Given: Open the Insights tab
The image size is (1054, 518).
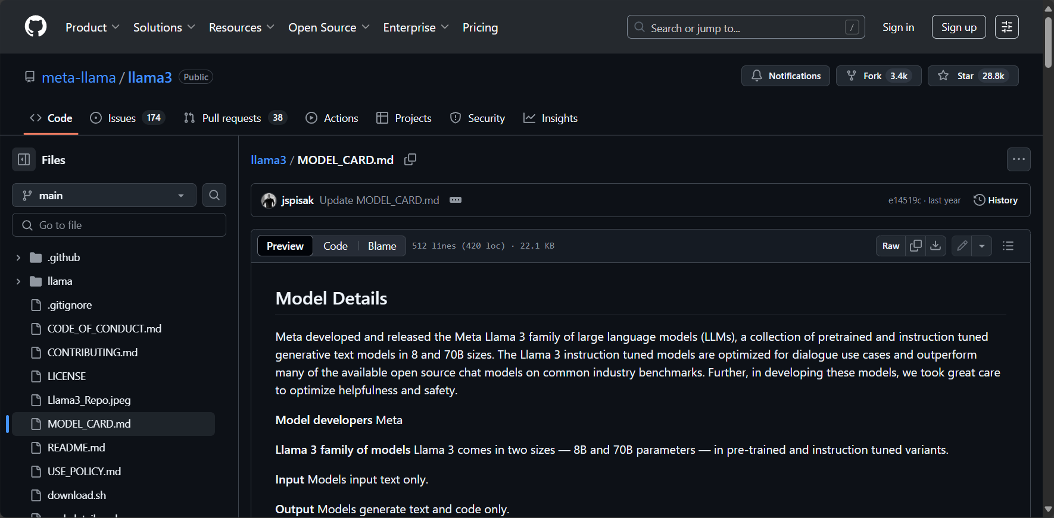Looking at the screenshot, I should pos(550,118).
